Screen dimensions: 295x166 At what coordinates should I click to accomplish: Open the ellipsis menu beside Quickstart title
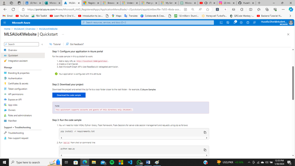click(63, 35)
